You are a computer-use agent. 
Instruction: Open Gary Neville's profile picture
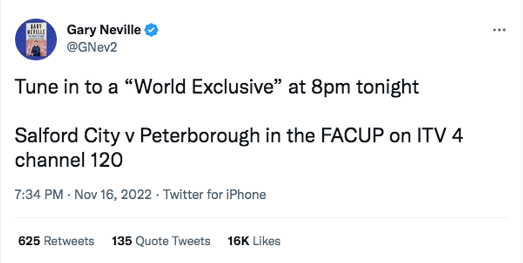coord(35,40)
